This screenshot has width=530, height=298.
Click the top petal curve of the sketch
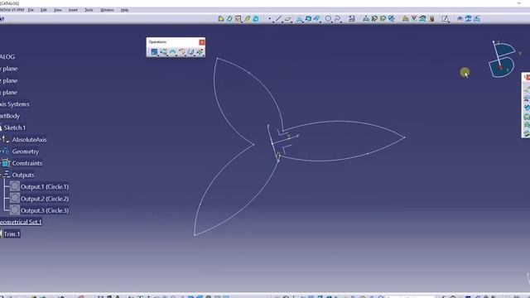(249, 73)
